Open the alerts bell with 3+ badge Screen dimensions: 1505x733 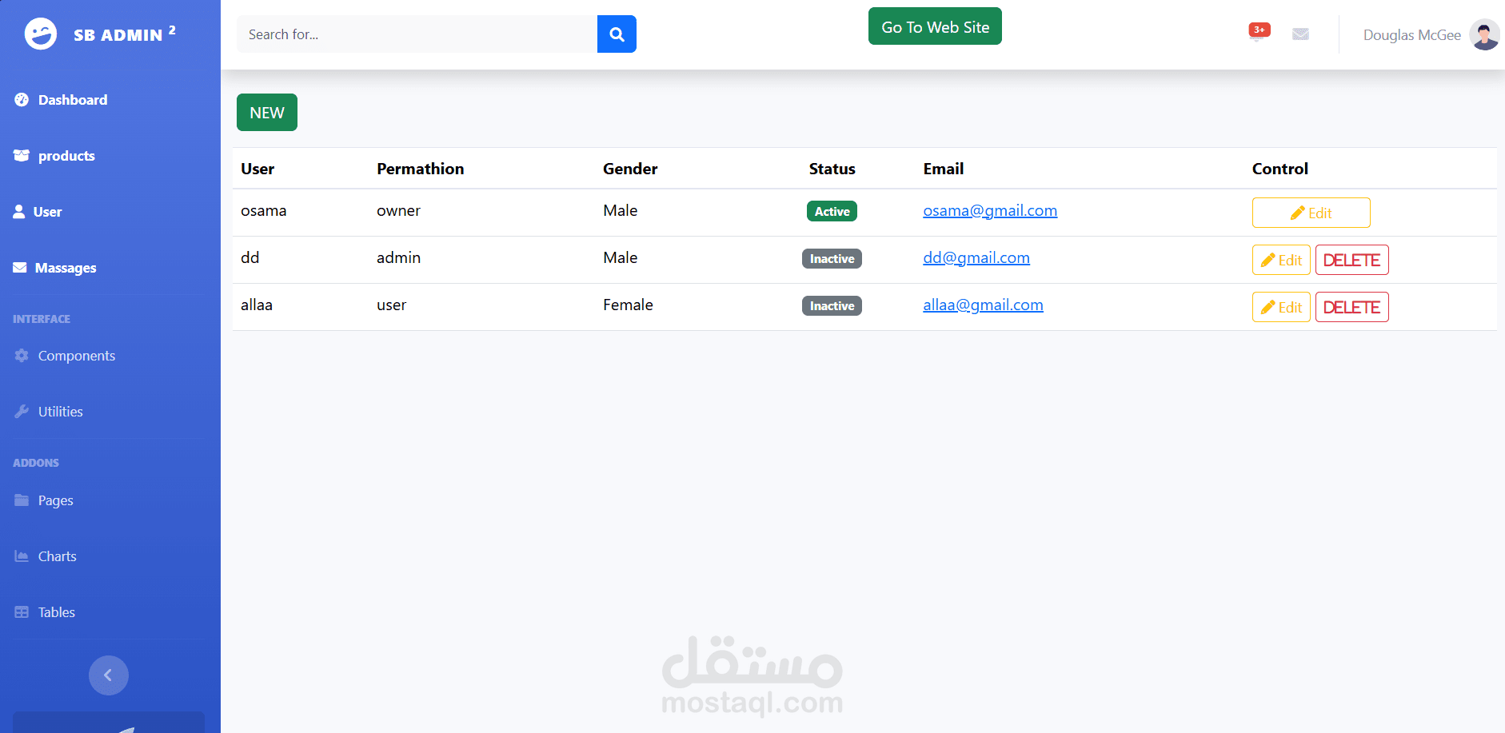1259,33
